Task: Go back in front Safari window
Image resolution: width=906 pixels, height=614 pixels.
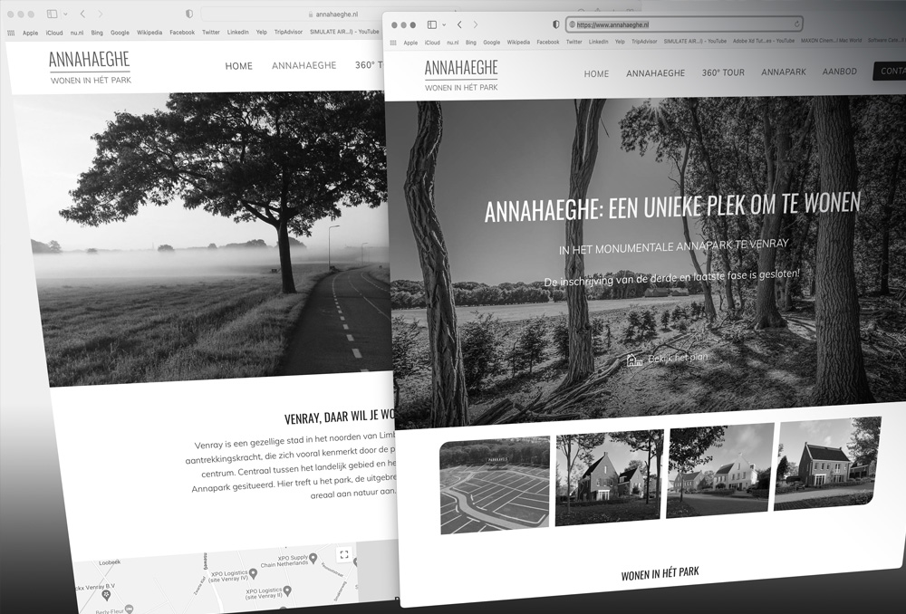Action: pos(459,24)
